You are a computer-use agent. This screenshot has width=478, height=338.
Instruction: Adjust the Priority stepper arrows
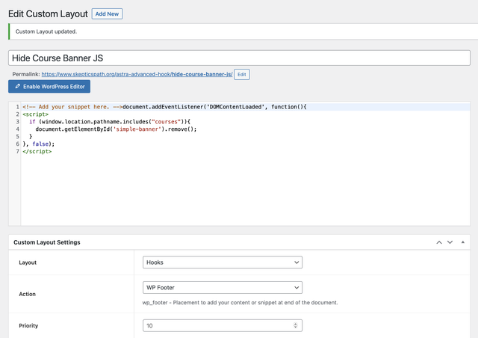295,325
